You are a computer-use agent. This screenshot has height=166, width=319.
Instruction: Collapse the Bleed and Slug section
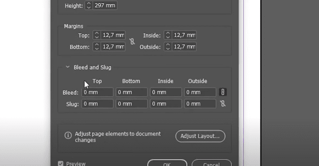pyautogui.click(x=67, y=67)
